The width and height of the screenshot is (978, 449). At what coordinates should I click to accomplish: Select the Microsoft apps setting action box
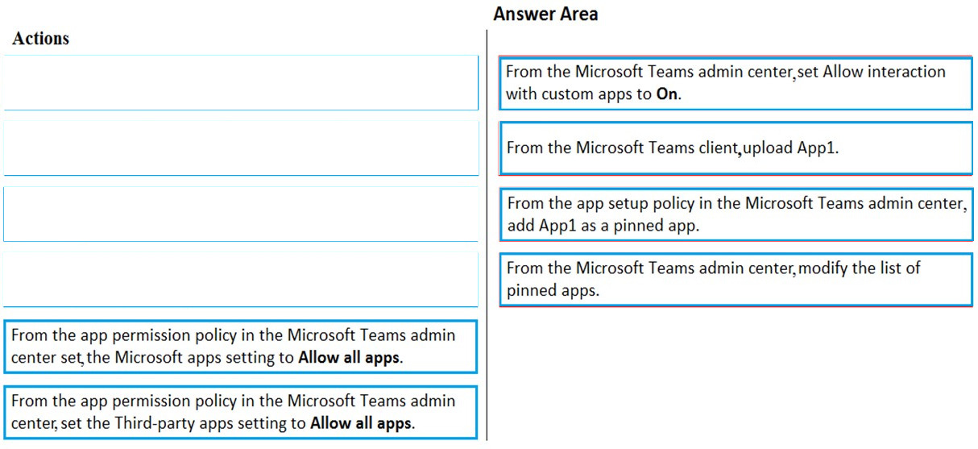click(240, 347)
